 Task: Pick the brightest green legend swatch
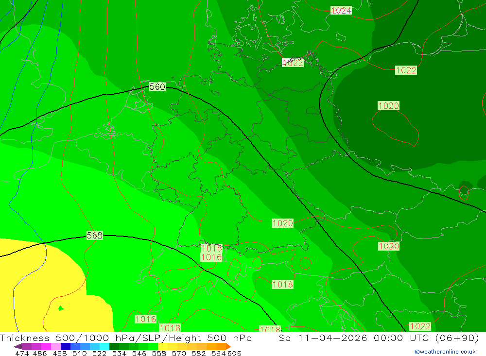click(x=153, y=346)
